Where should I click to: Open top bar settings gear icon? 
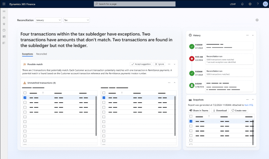[x=250, y=4]
